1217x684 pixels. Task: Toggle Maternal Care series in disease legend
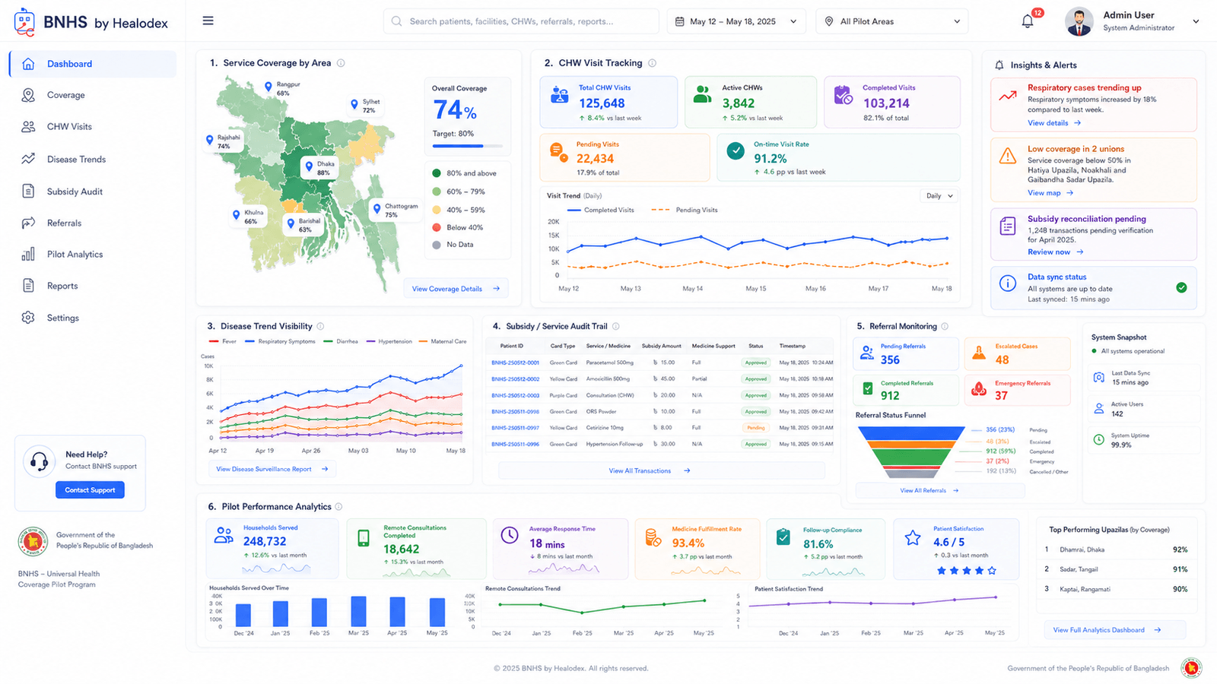(x=443, y=341)
